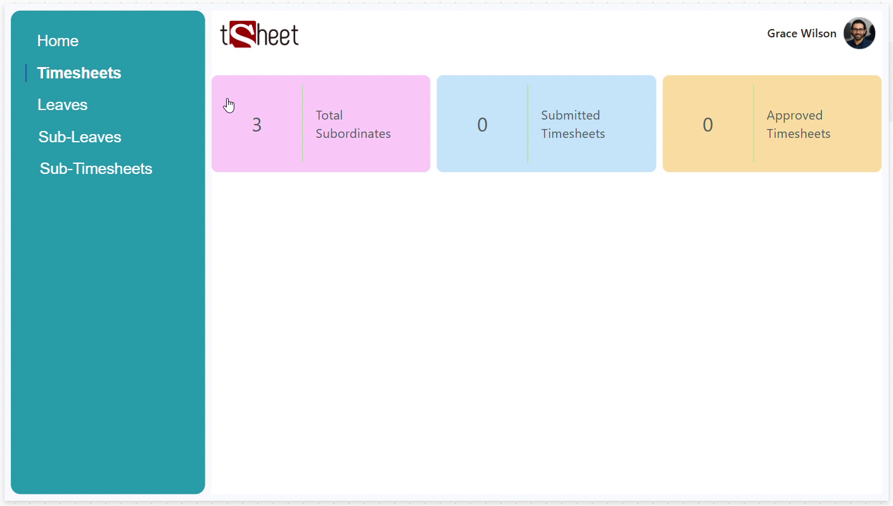Click the vertical scrollbar on the right edge

pos(890,82)
